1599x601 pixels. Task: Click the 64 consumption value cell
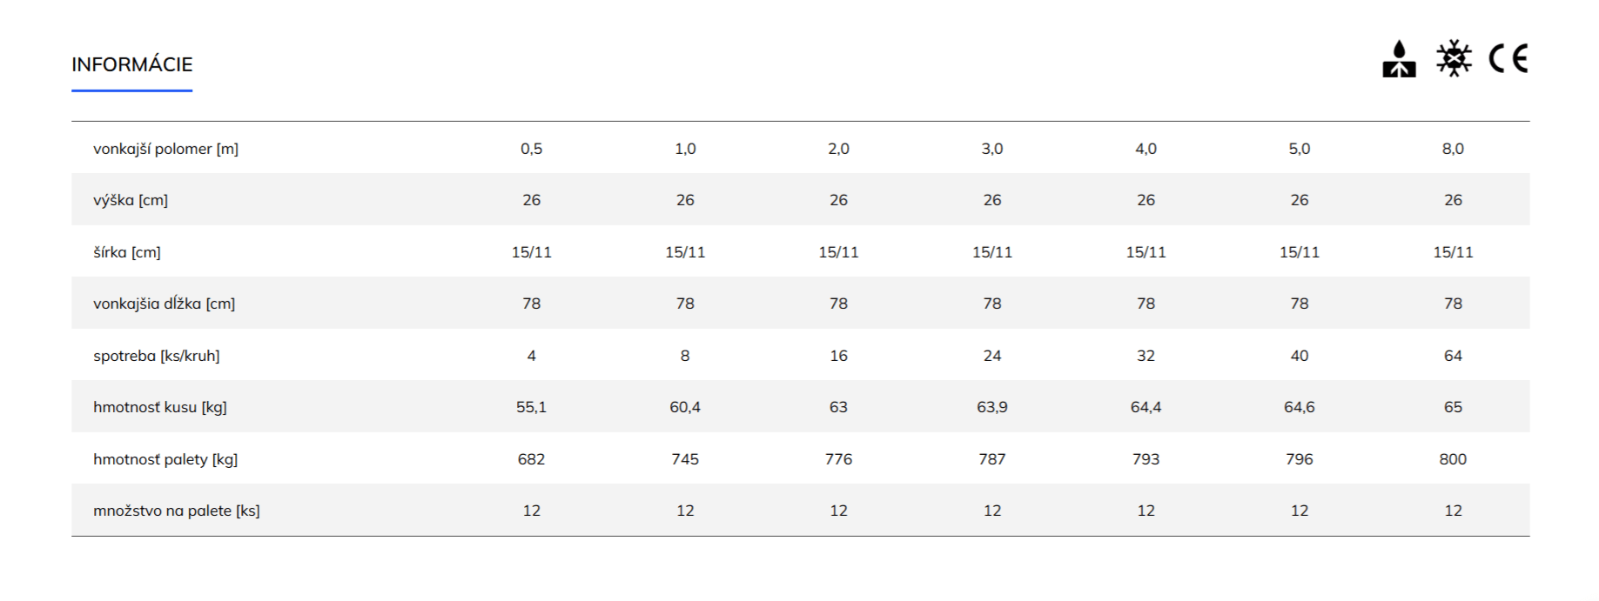(x=1453, y=356)
